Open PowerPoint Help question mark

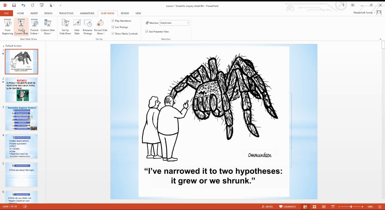point(343,5)
